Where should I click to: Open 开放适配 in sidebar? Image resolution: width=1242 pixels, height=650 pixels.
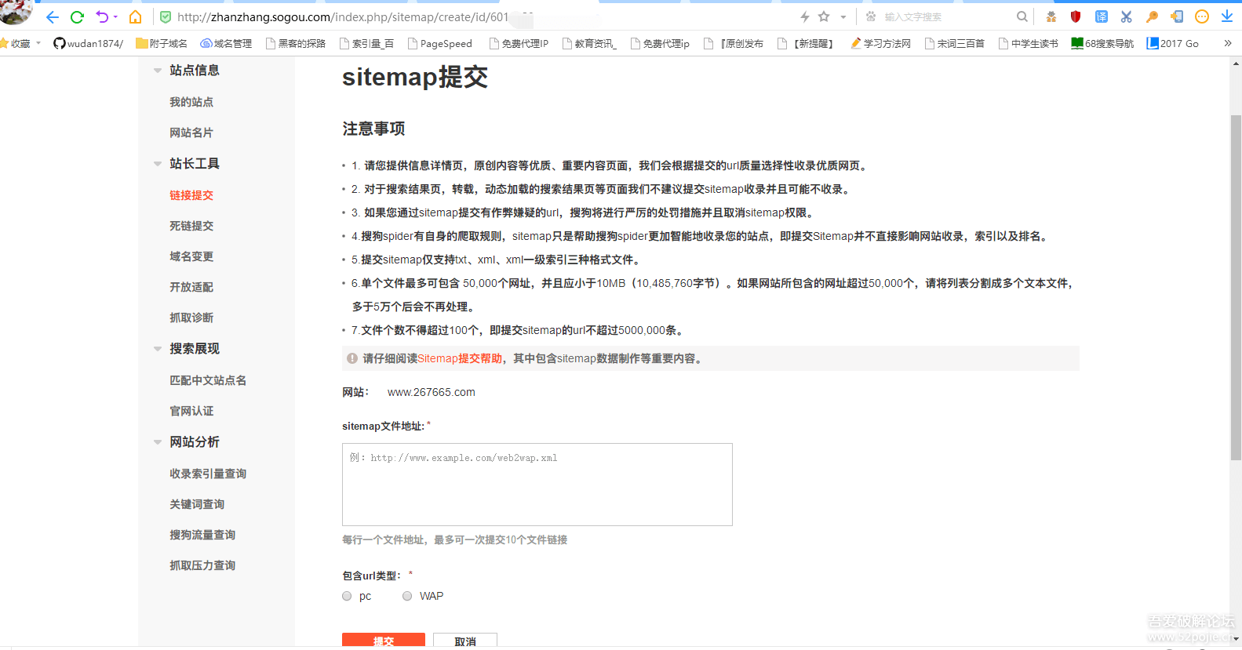(191, 287)
